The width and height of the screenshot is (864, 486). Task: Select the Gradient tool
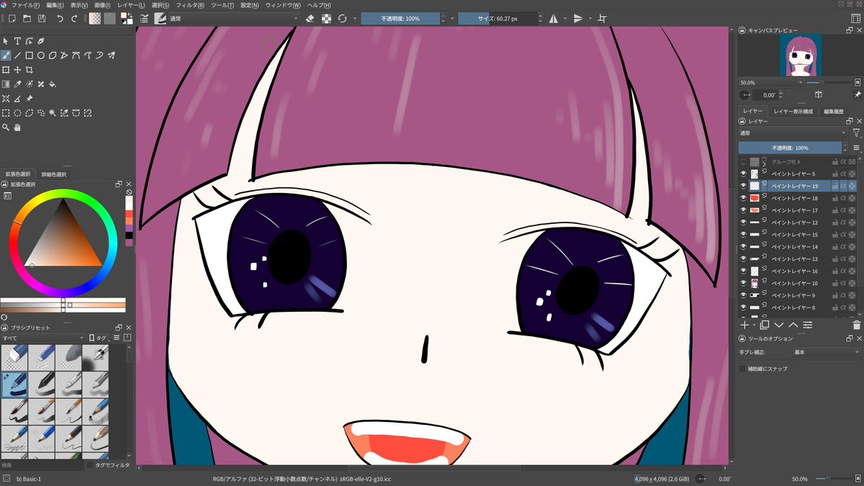point(6,84)
